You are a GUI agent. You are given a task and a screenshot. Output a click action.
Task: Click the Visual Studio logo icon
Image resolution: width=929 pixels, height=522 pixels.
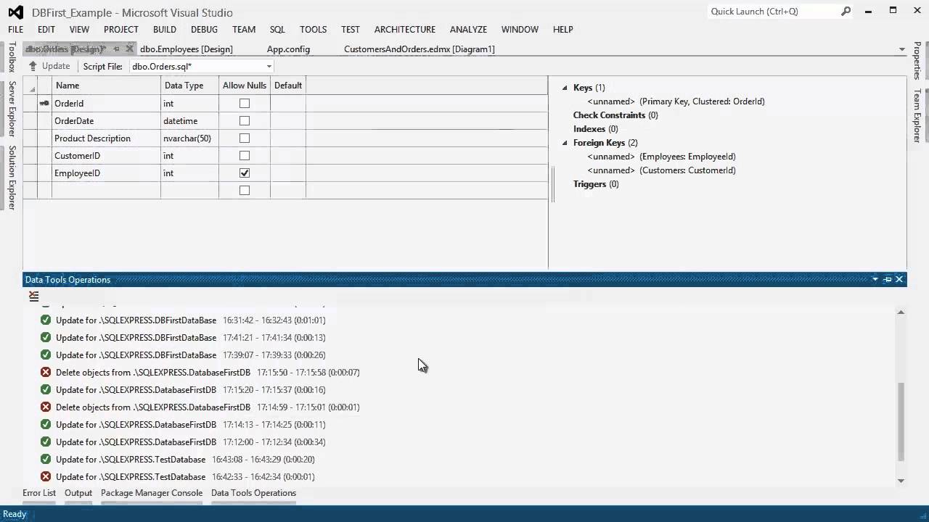(16, 12)
